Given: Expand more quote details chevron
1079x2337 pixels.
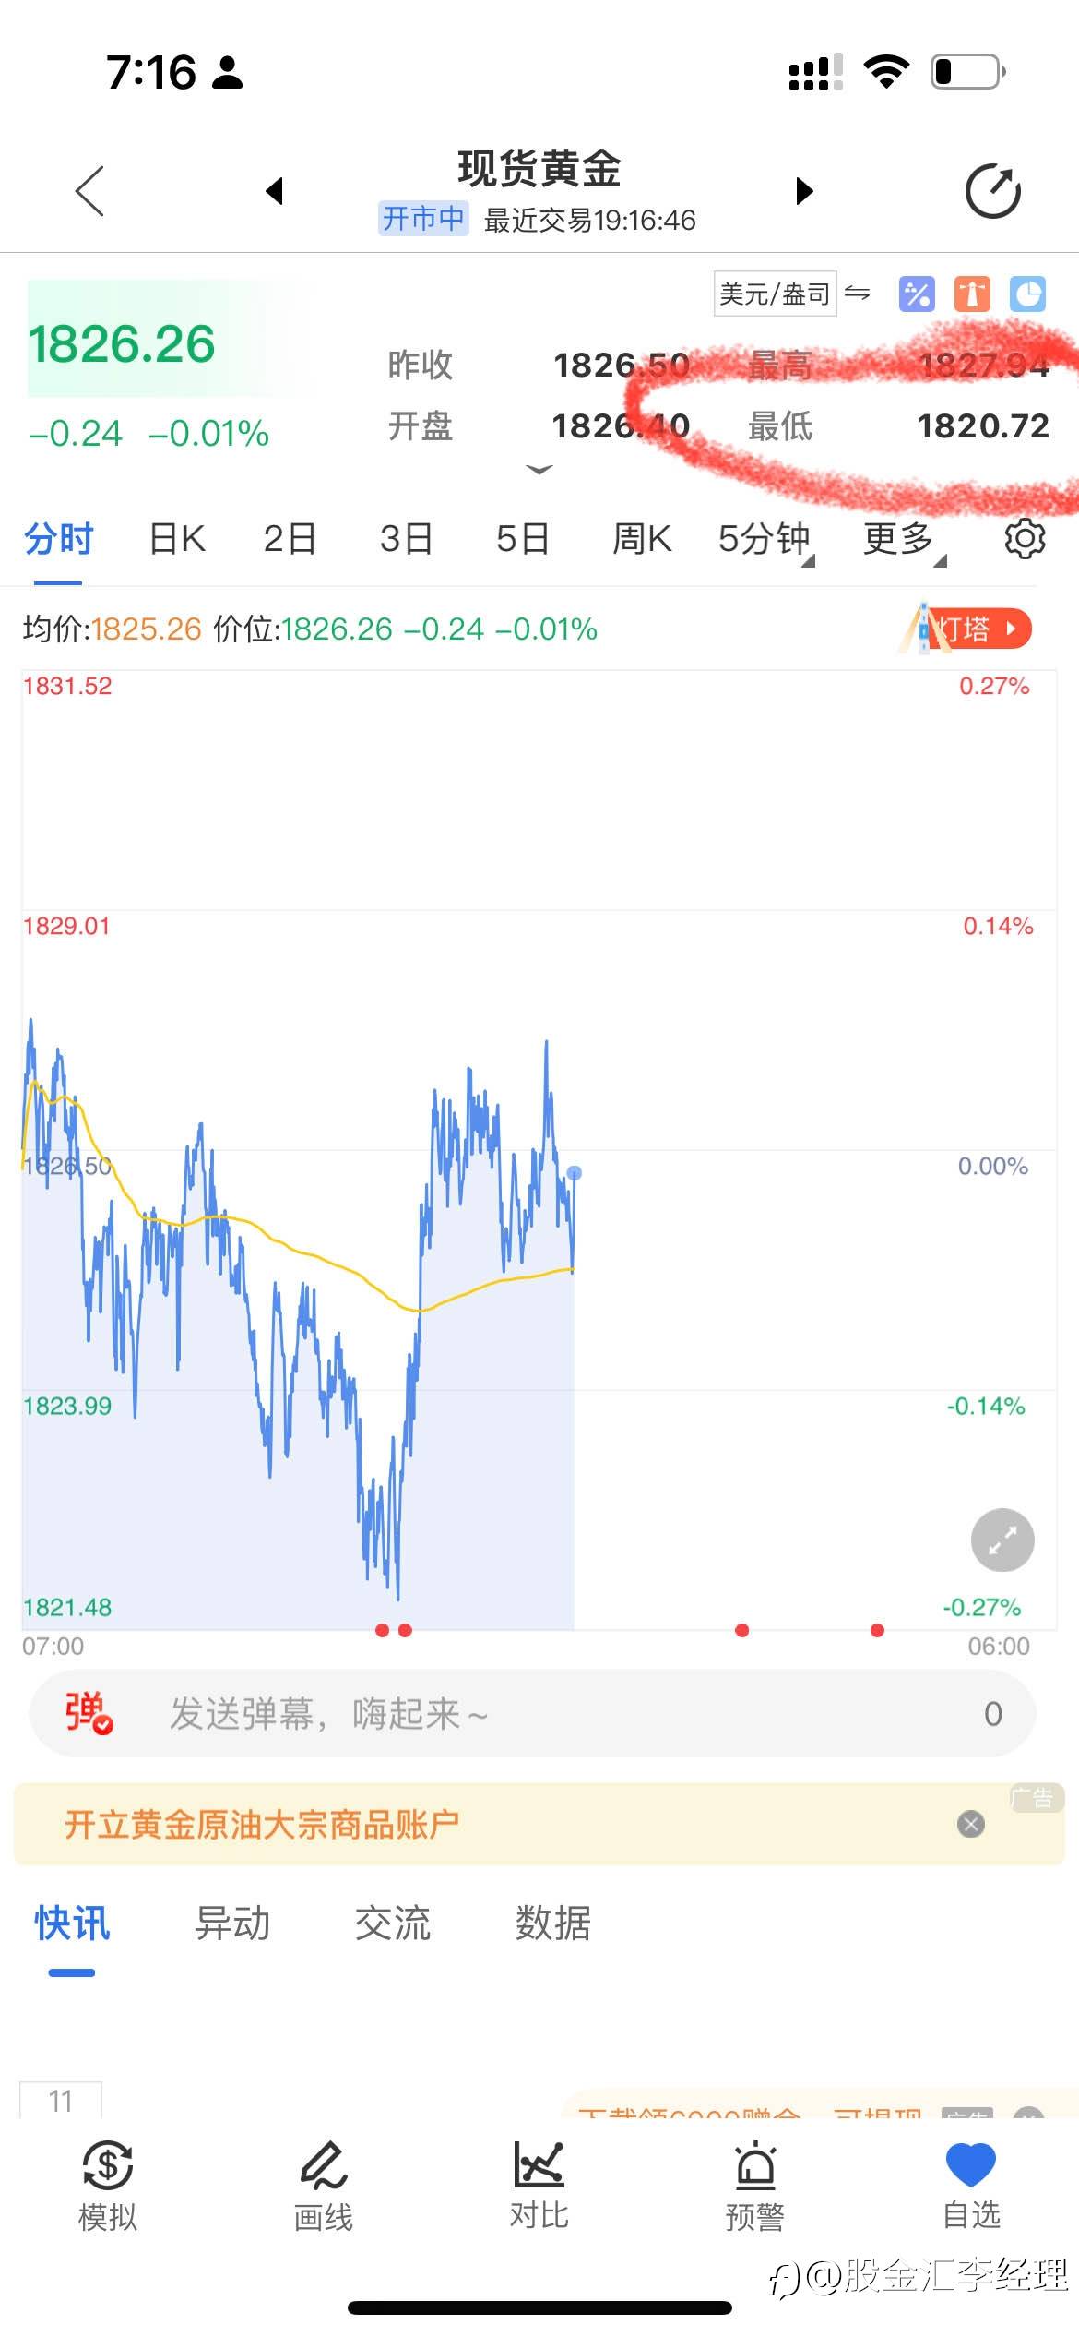Looking at the screenshot, I should 539,470.
